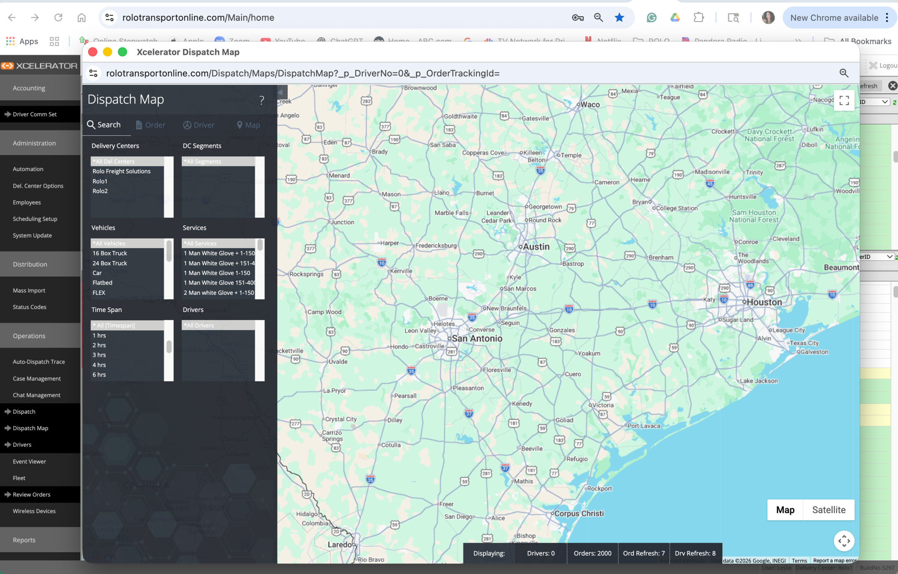Screen dimensions: 898x574
Task: Select *All Drivers option
Action: point(218,326)
